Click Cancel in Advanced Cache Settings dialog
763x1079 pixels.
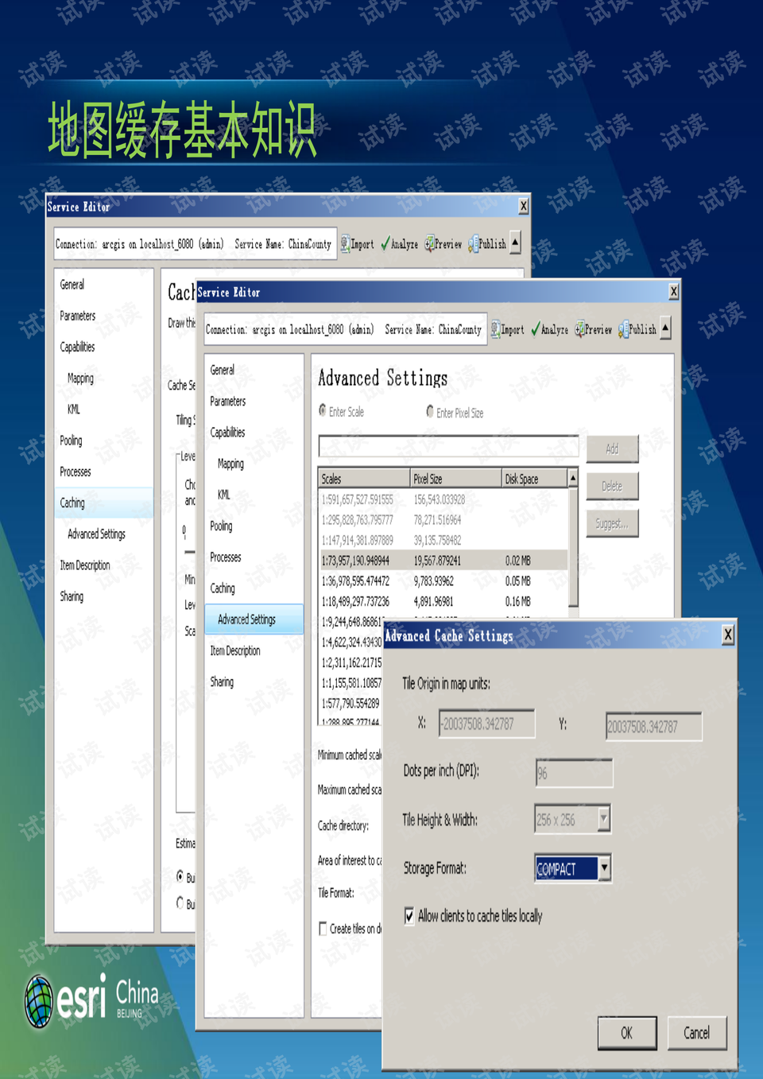pyautogui.click(x=696, y=1033)
